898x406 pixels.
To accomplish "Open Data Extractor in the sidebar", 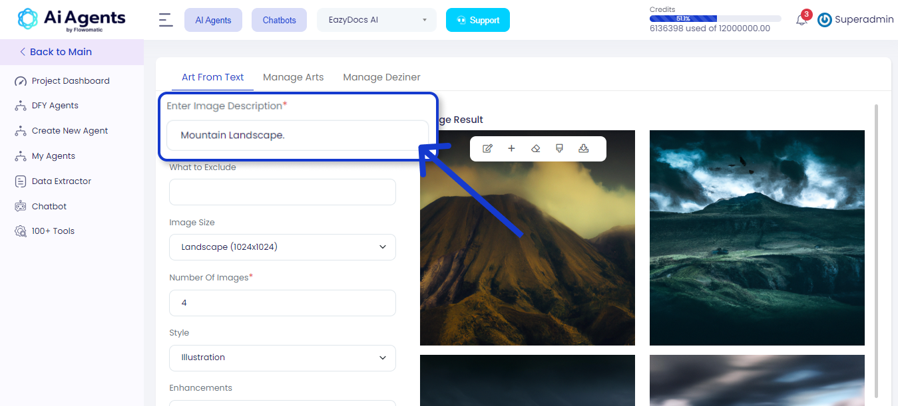I will (61, 181).
